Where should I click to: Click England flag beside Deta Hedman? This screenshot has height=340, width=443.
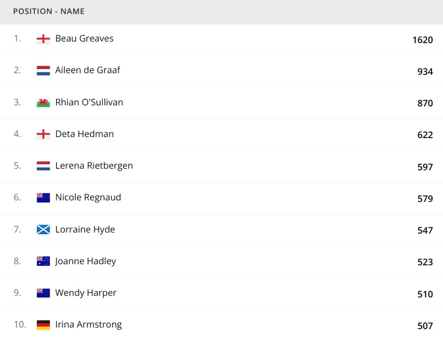point(43,134)
